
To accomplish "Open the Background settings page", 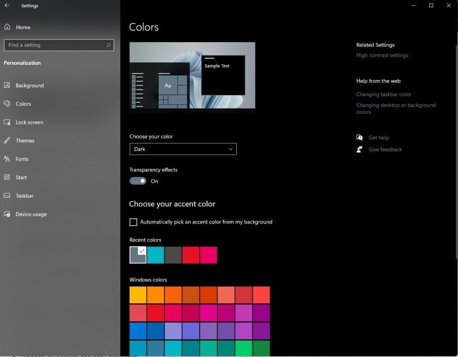I will point(30,85).
